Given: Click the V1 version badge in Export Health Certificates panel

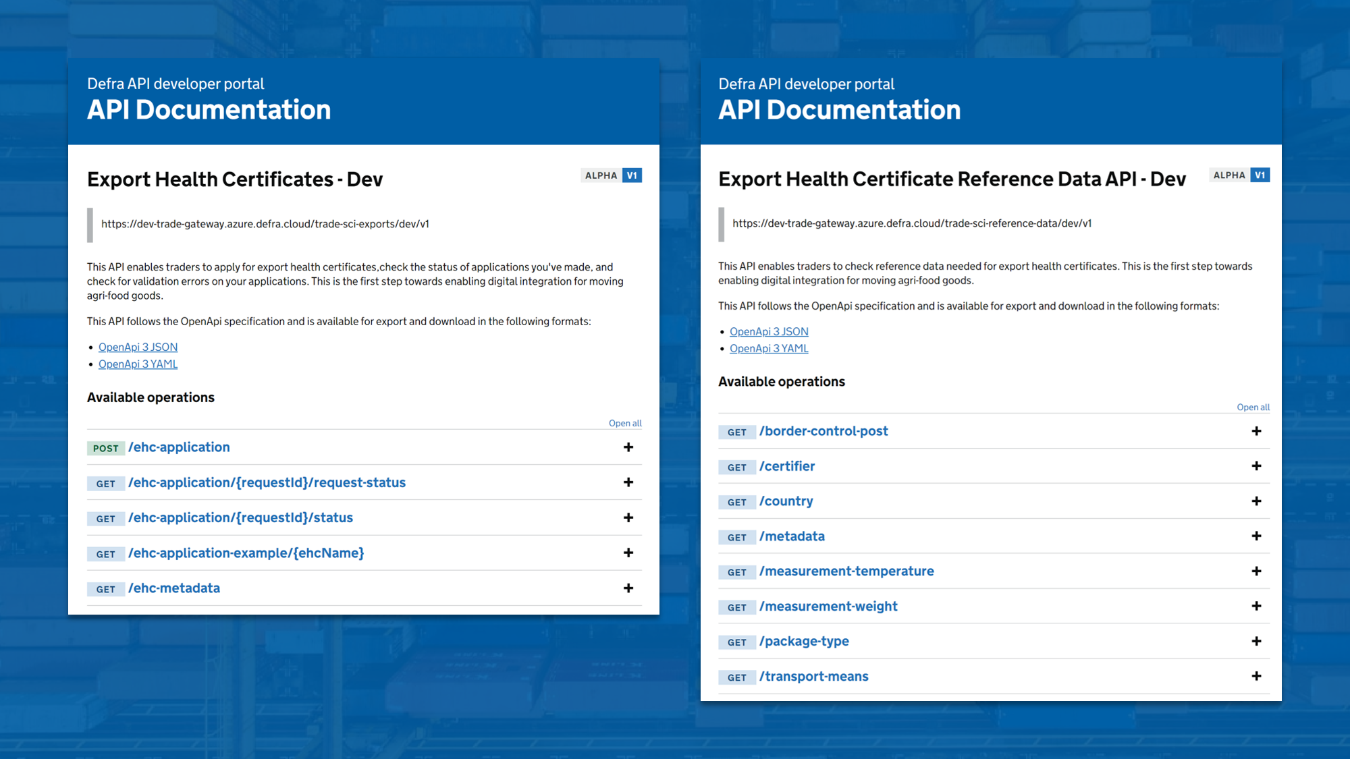Looking at the screenshot, I should point(632,175).
